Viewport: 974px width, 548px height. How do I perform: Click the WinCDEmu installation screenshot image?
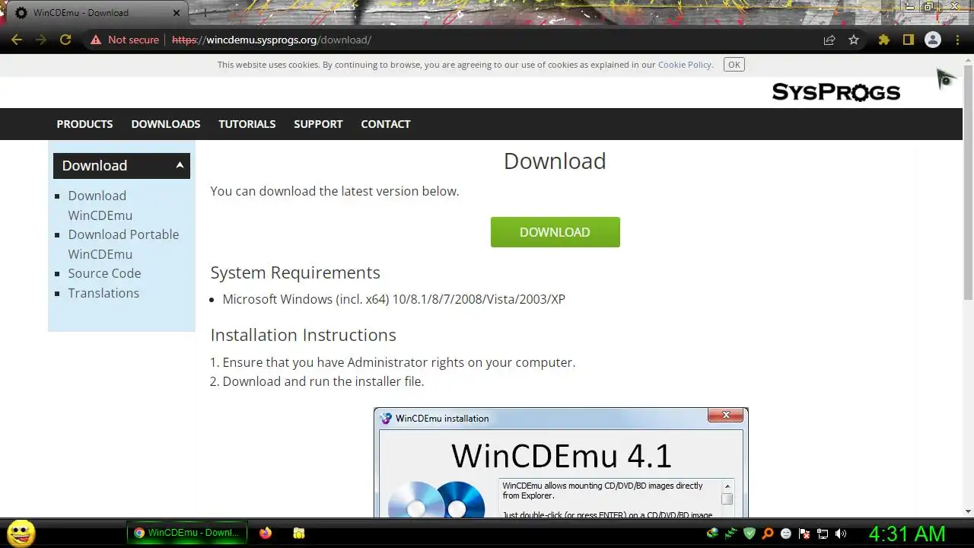(x=561, y=463)
